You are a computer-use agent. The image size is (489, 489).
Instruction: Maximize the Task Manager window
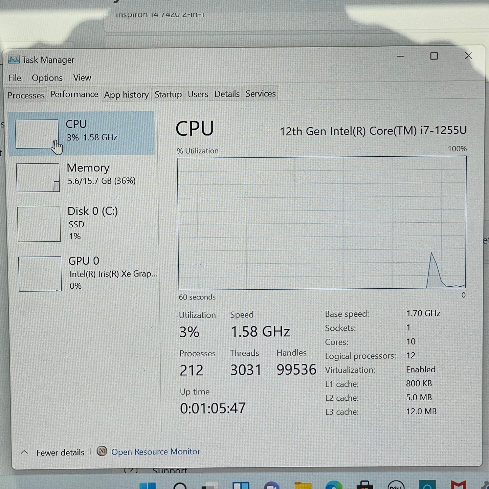pyautogui.click(x=434, y=56)
